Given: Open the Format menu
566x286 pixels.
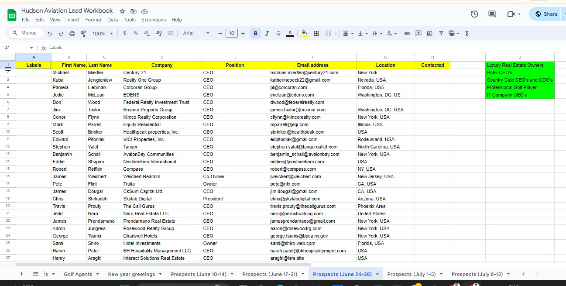Looking at the screenshot, I should point(93,20).
